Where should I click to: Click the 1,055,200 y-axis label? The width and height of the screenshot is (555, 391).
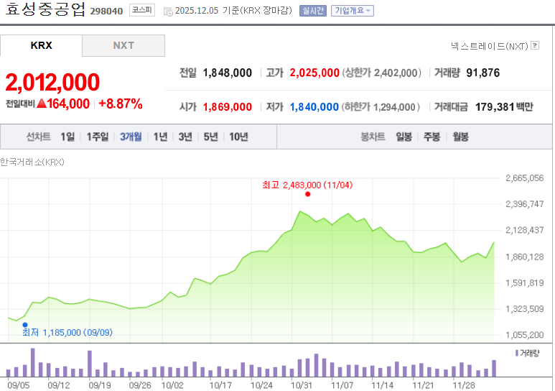tap(524, 335)
